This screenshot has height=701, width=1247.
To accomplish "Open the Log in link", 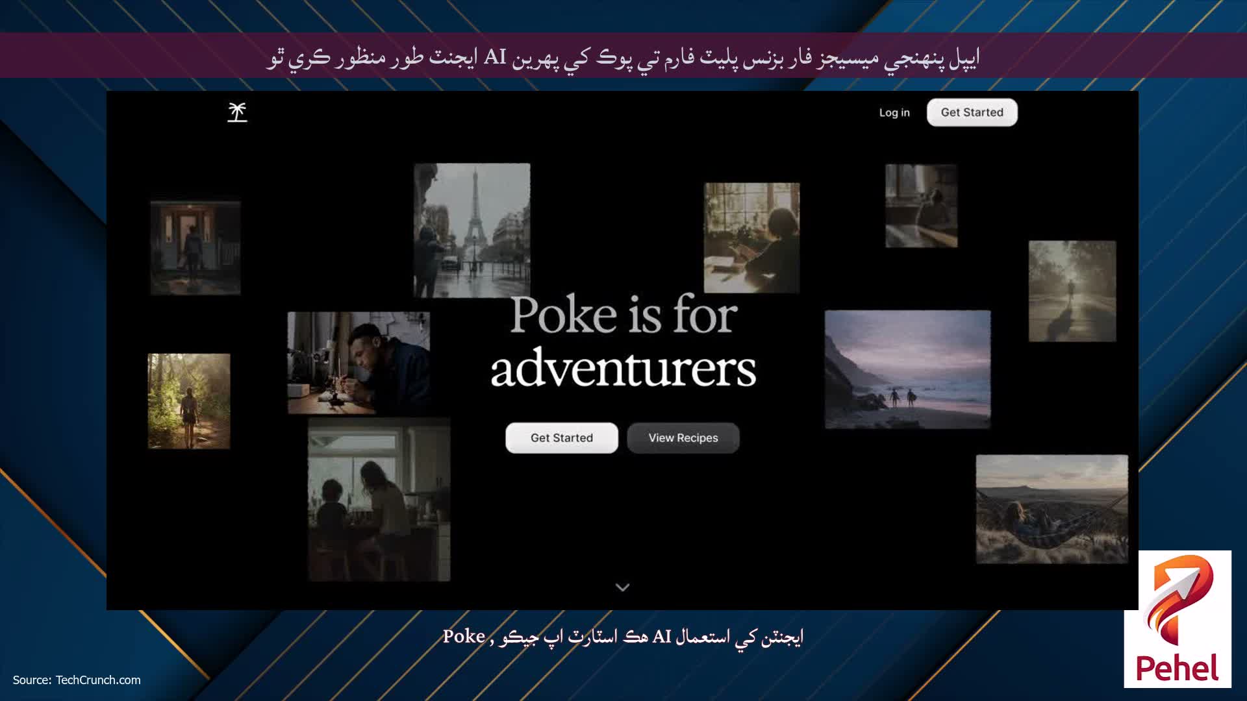I will point(894,112).
